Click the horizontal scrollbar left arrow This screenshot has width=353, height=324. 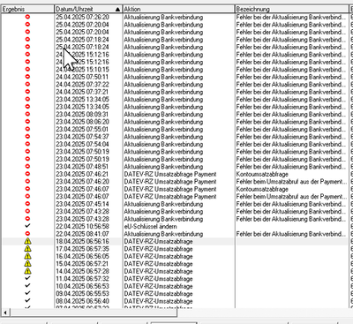pyautogui.click(x=5, y=313)
